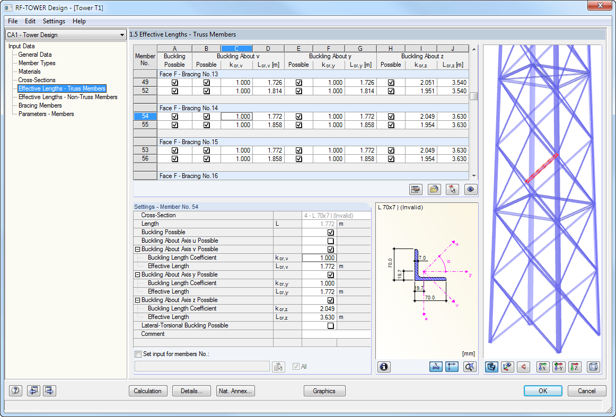Click the red left-arrow previous view icon
This screenshot has height=417, width=616.
click(523, 367)
